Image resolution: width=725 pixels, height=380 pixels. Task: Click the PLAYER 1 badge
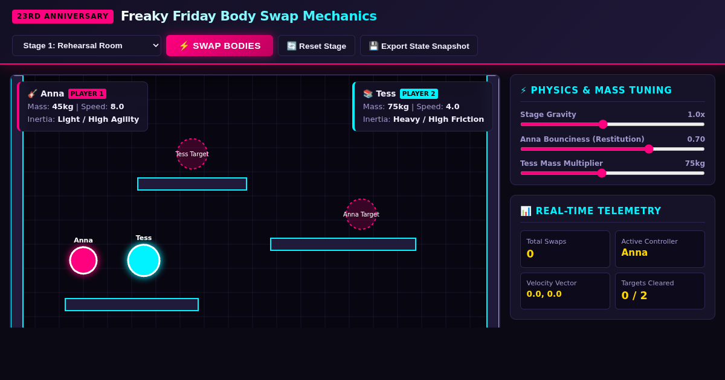pyautogui.click(x=87, y=93)
